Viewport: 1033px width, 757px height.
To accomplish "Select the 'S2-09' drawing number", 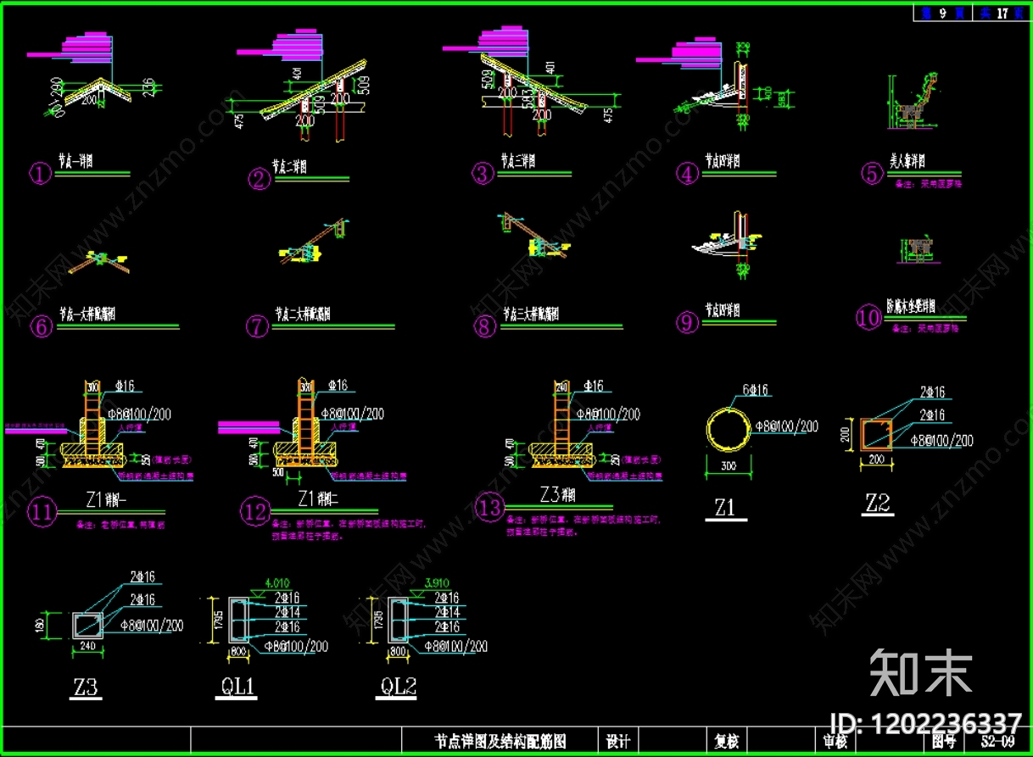I will point(997,742).
